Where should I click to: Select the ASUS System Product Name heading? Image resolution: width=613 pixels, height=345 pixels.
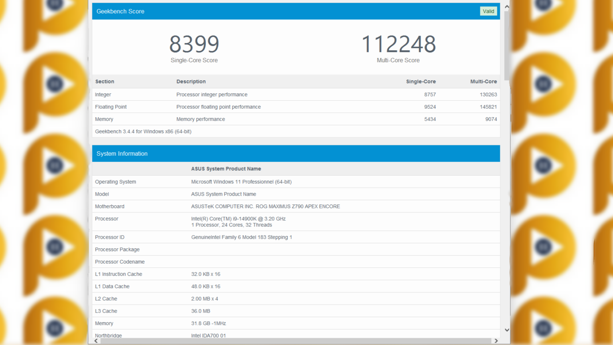[x=226, y=169]
